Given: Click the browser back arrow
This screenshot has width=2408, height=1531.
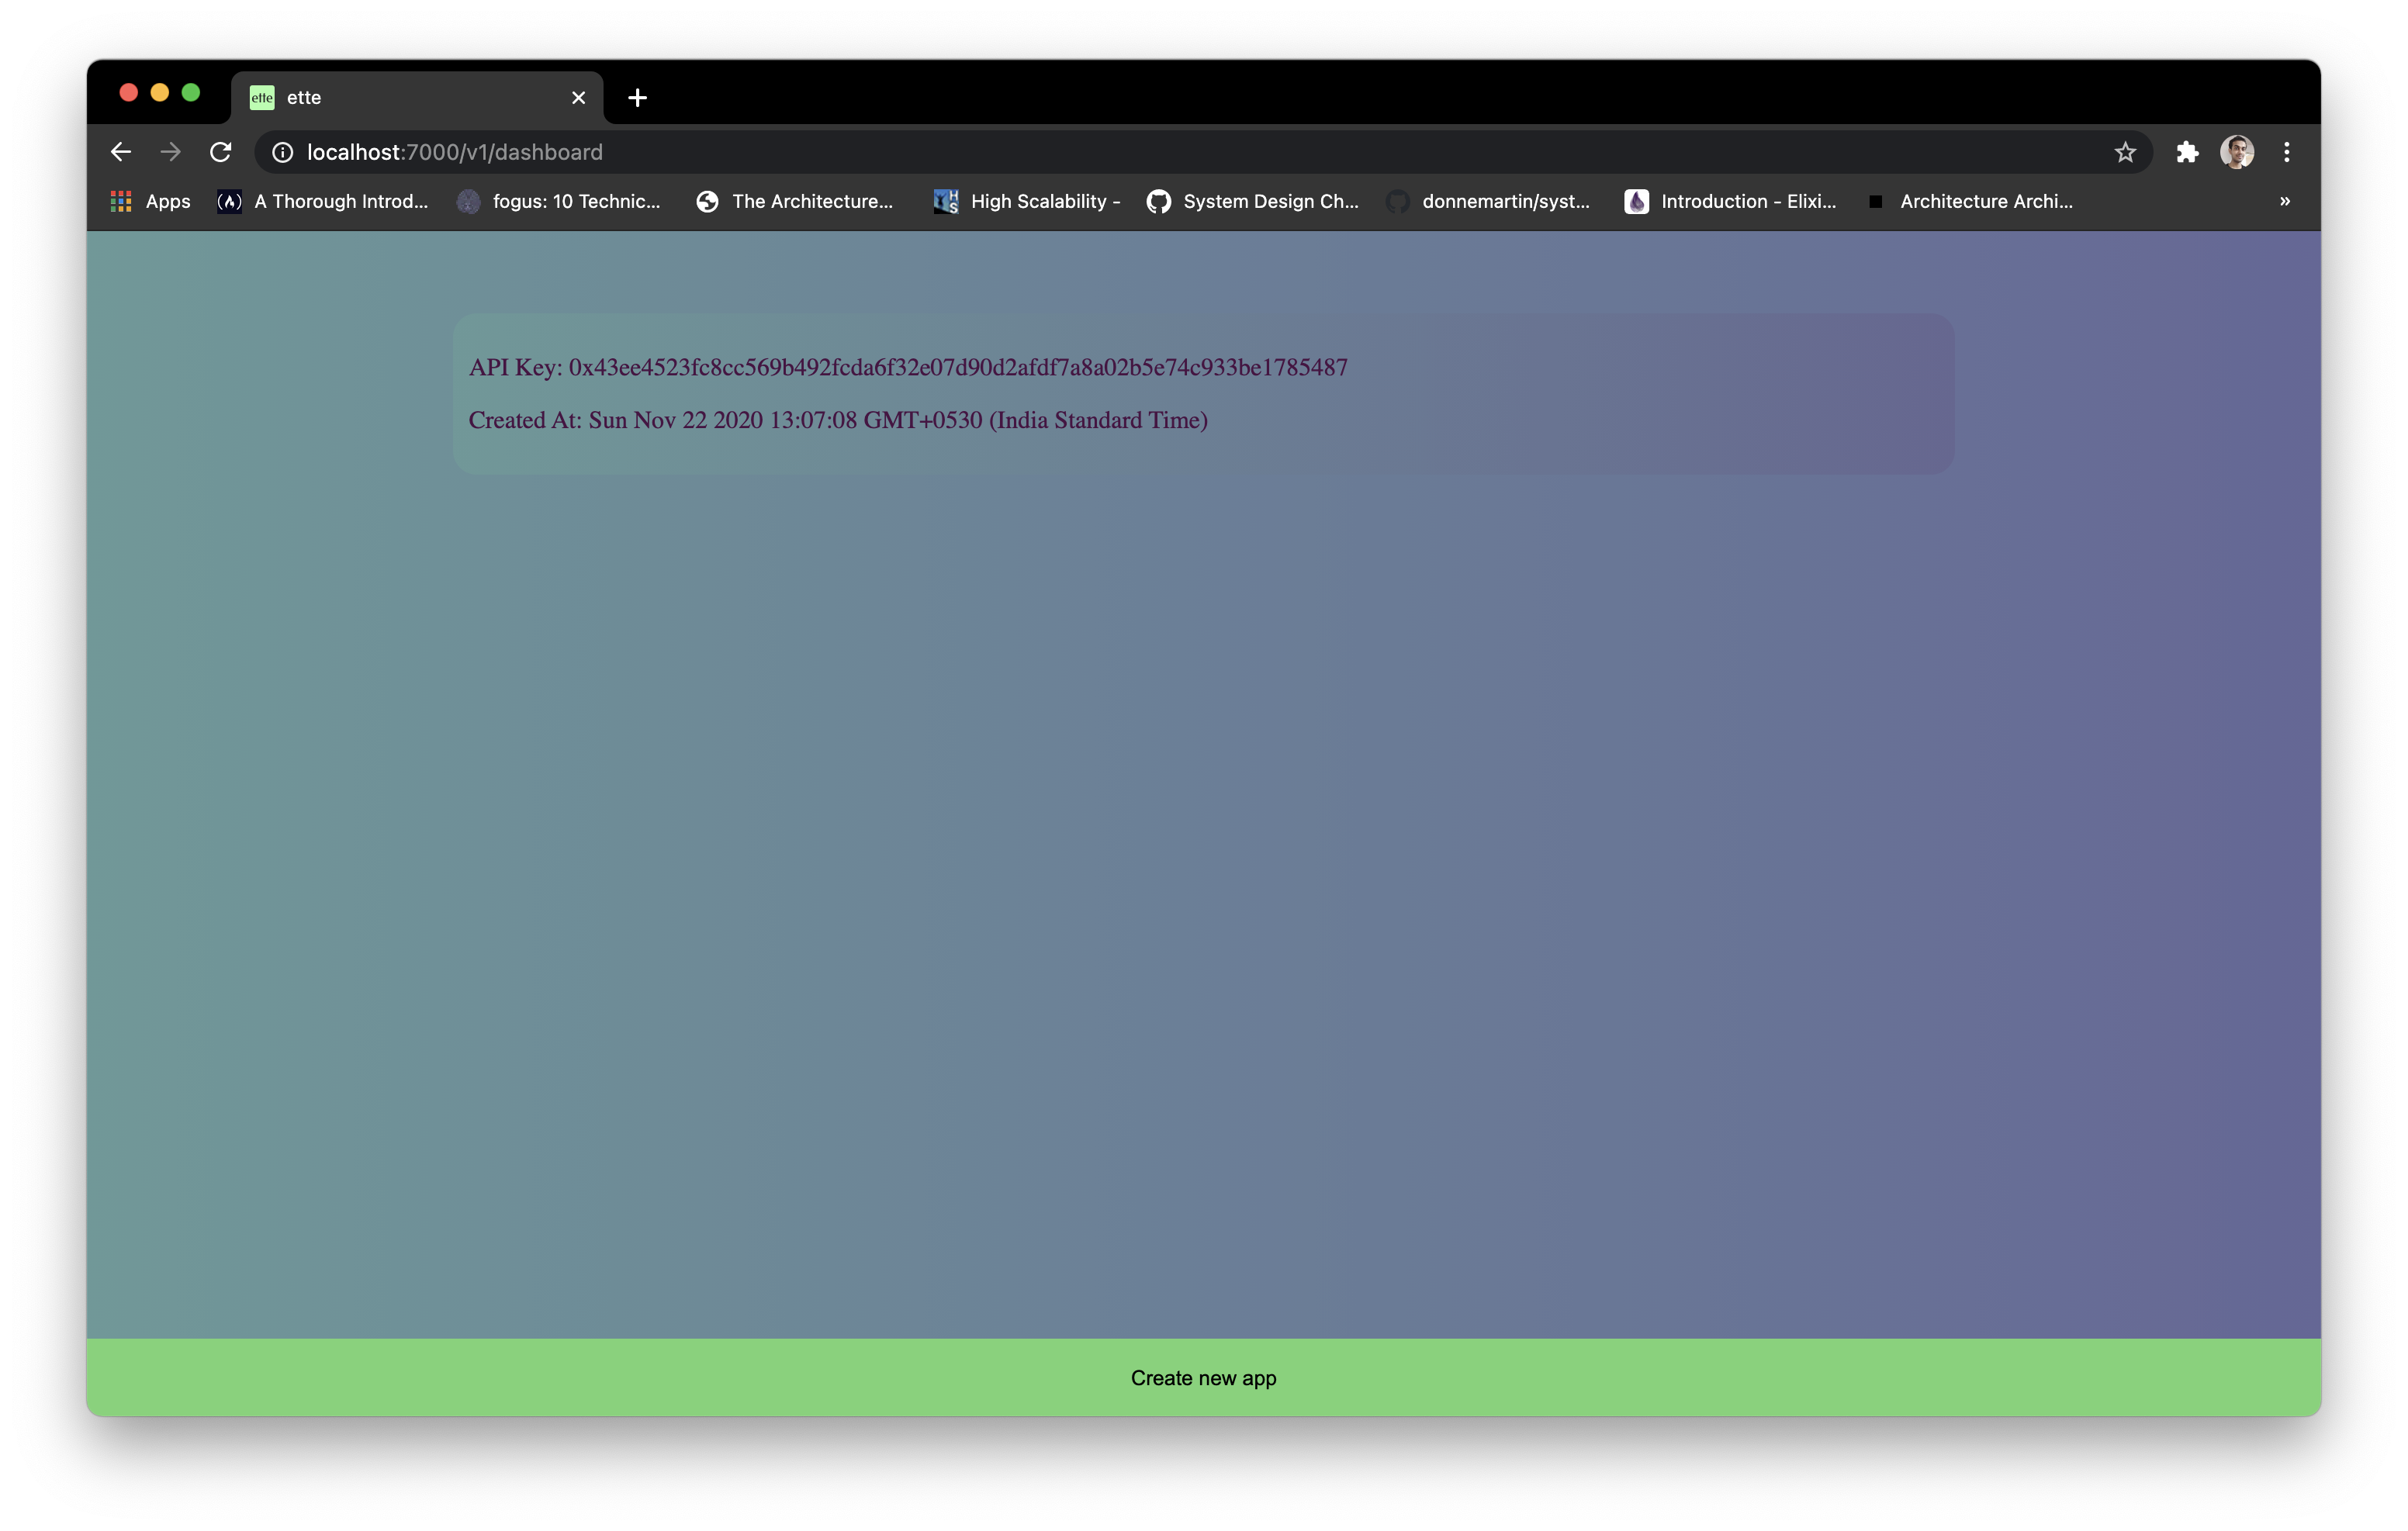Looking at the screenshot, I should [121, 152].
